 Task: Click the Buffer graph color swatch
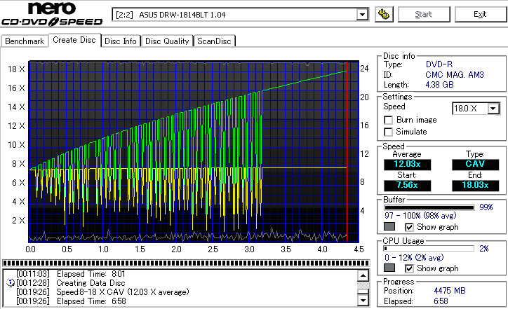pyautogui.click(x=389, y=227)
